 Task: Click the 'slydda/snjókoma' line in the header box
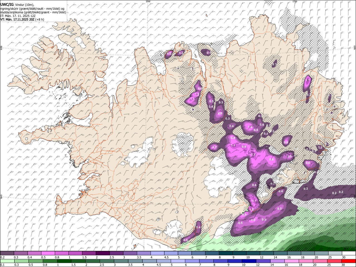pos(33,12)
